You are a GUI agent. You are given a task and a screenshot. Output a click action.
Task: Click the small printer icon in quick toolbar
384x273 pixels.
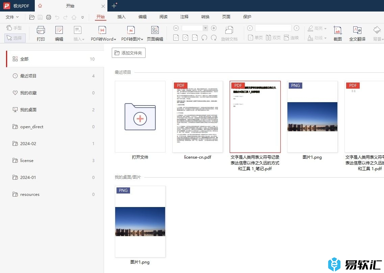[x=49, y=17]
